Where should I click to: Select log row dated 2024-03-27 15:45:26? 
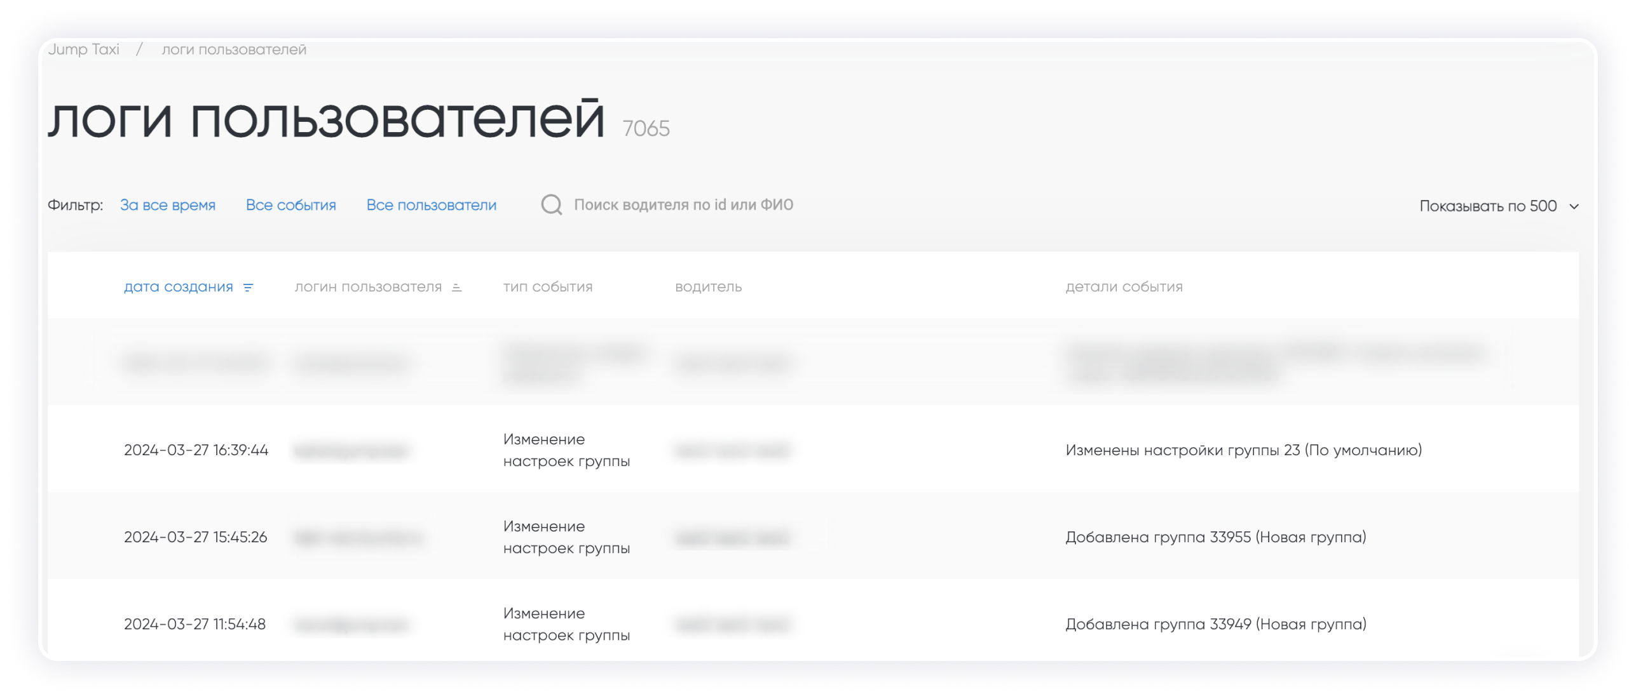(195, 537)
